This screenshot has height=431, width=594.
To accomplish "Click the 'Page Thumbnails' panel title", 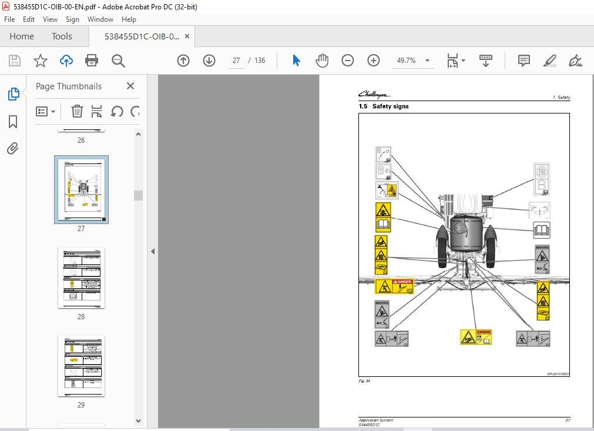I will [69, 86].
